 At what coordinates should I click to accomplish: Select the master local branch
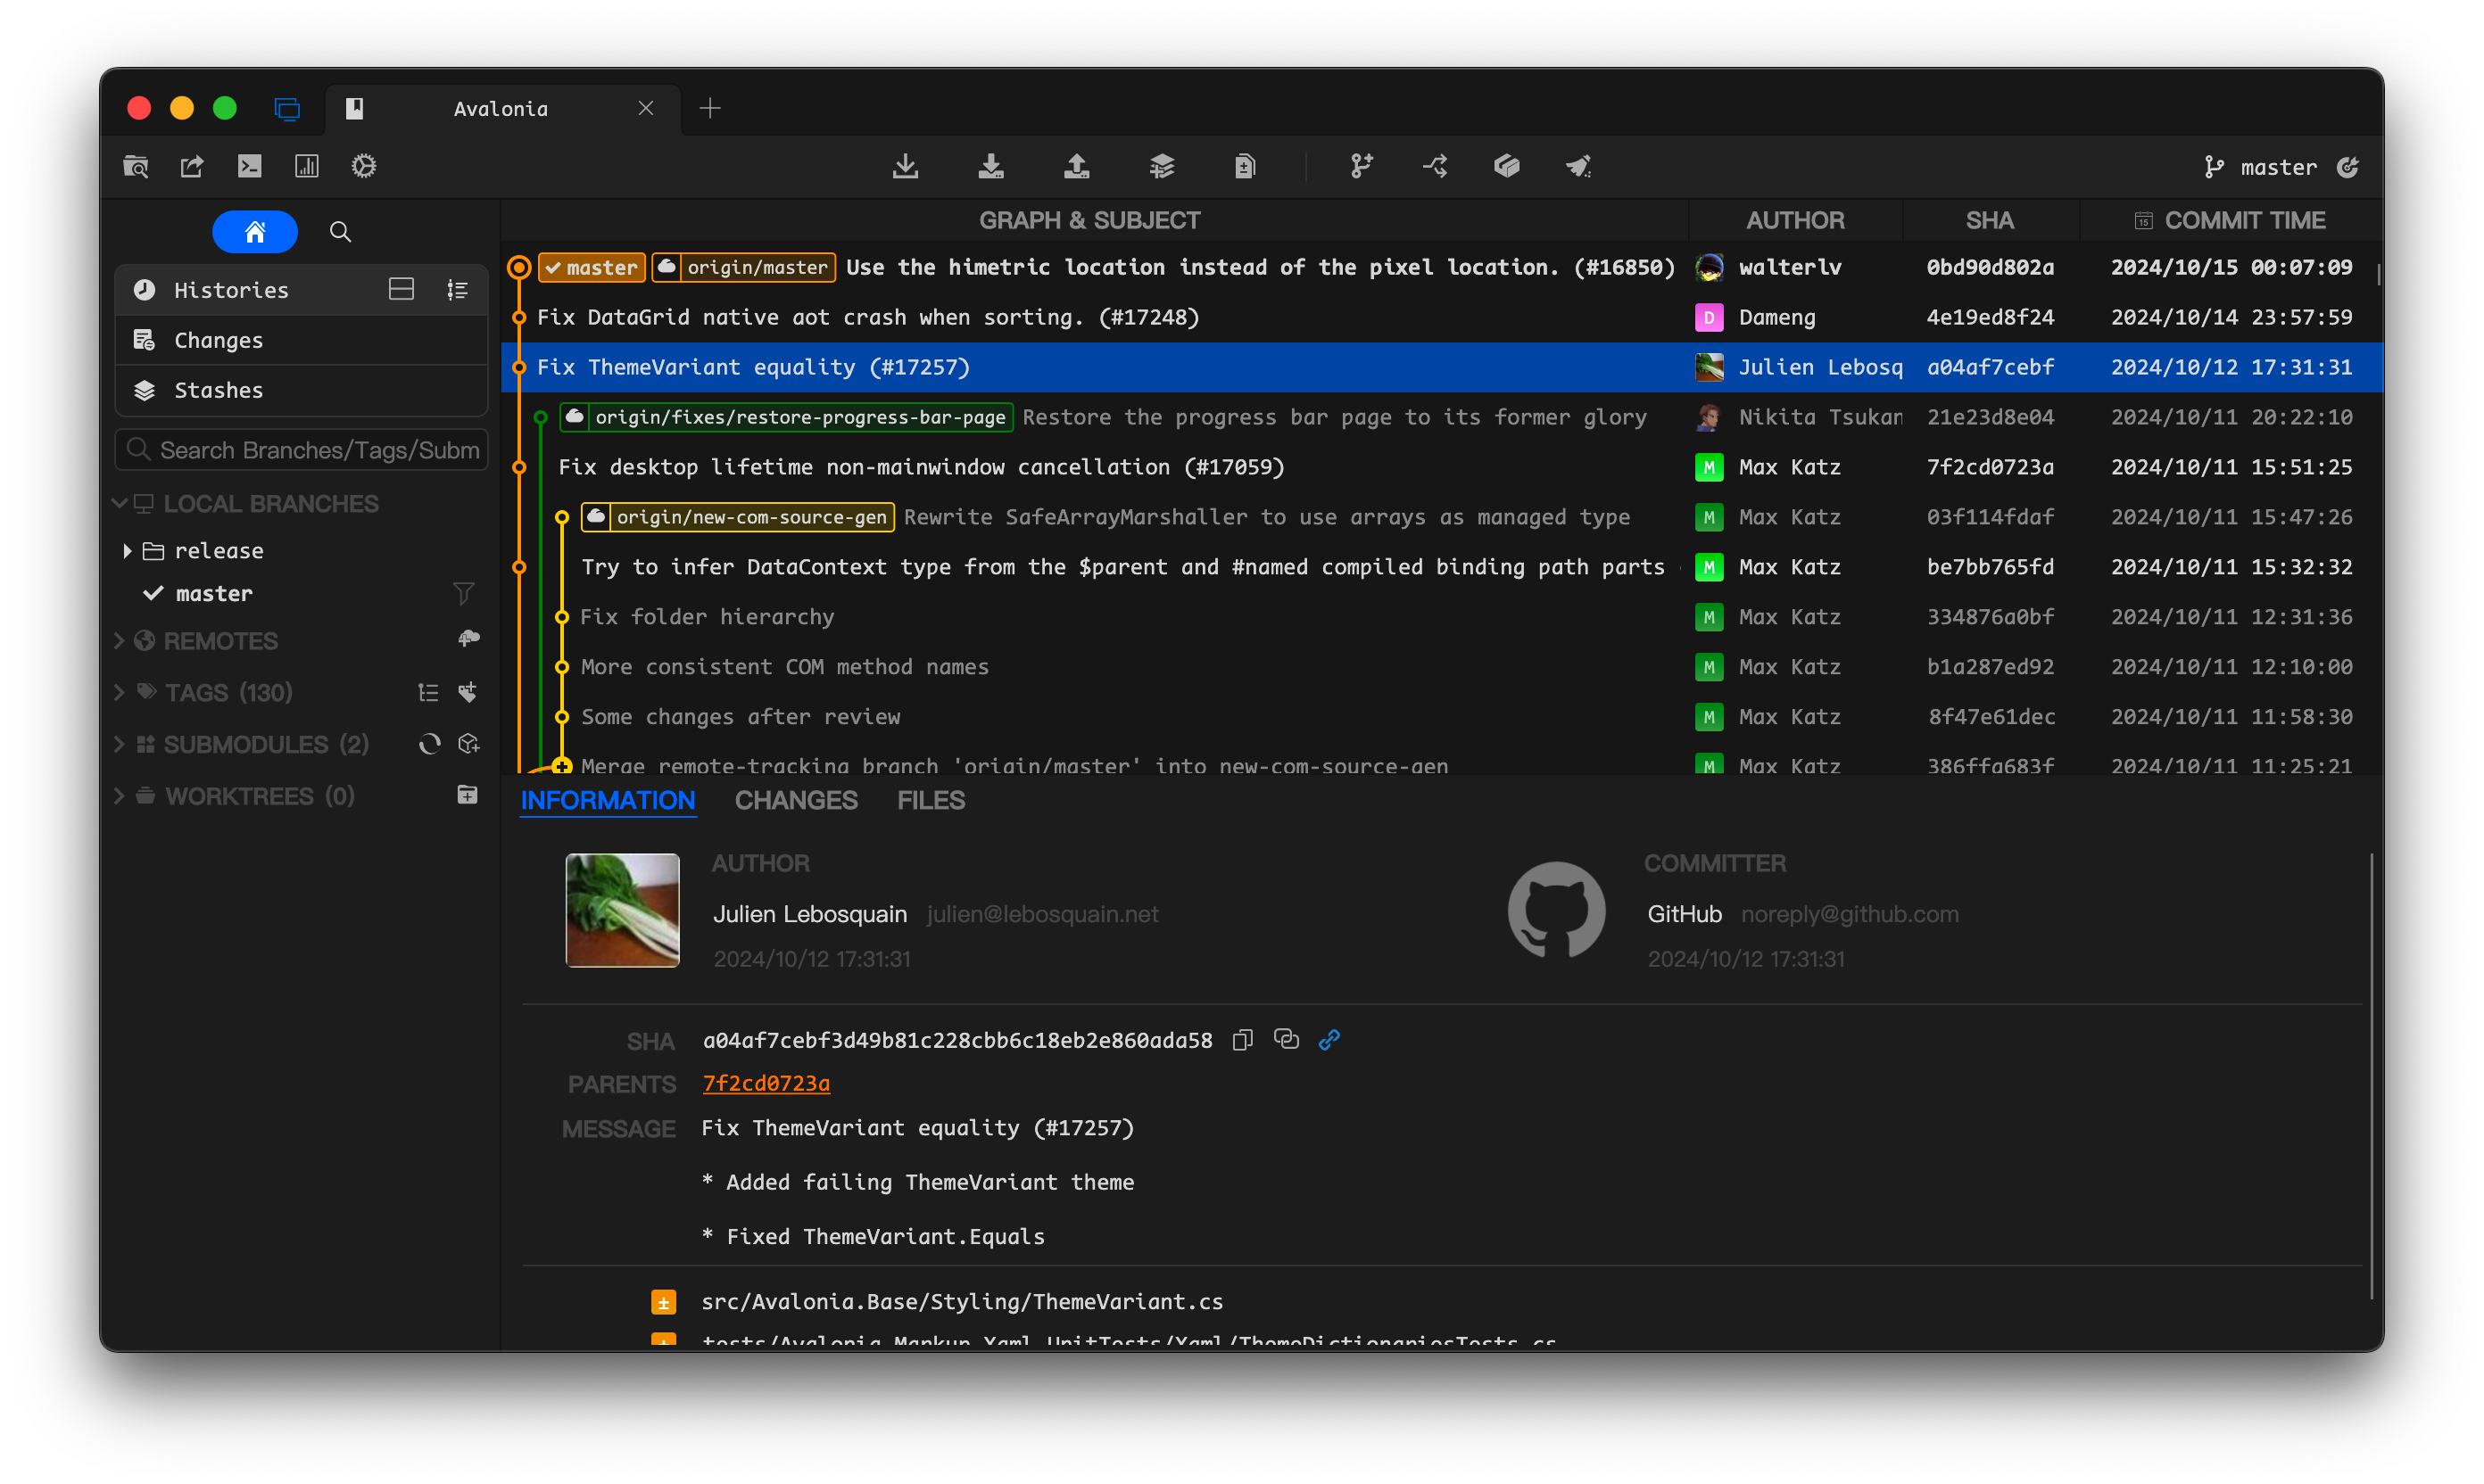coord(212,592)
